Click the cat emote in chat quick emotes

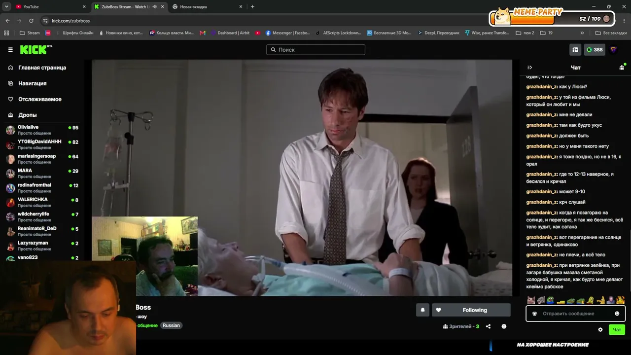(531, 300)
